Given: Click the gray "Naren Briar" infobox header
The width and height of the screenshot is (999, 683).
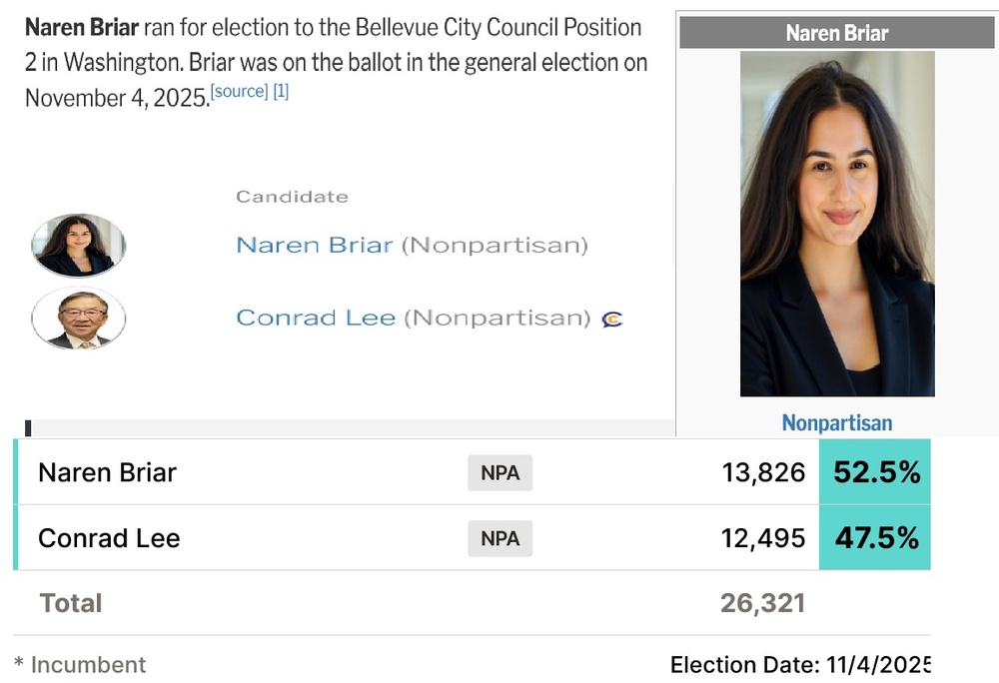Looking at the screenshot, I should 837,33.
